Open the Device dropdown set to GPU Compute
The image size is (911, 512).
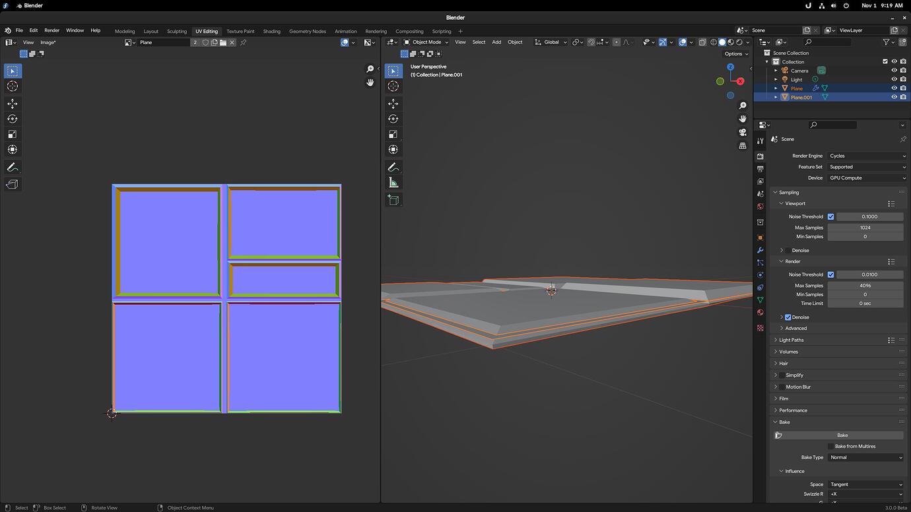pyautogui.click(x=867, y=178)
